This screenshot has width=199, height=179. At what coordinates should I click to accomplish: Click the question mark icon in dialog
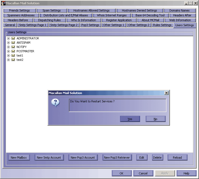[55, 103]
